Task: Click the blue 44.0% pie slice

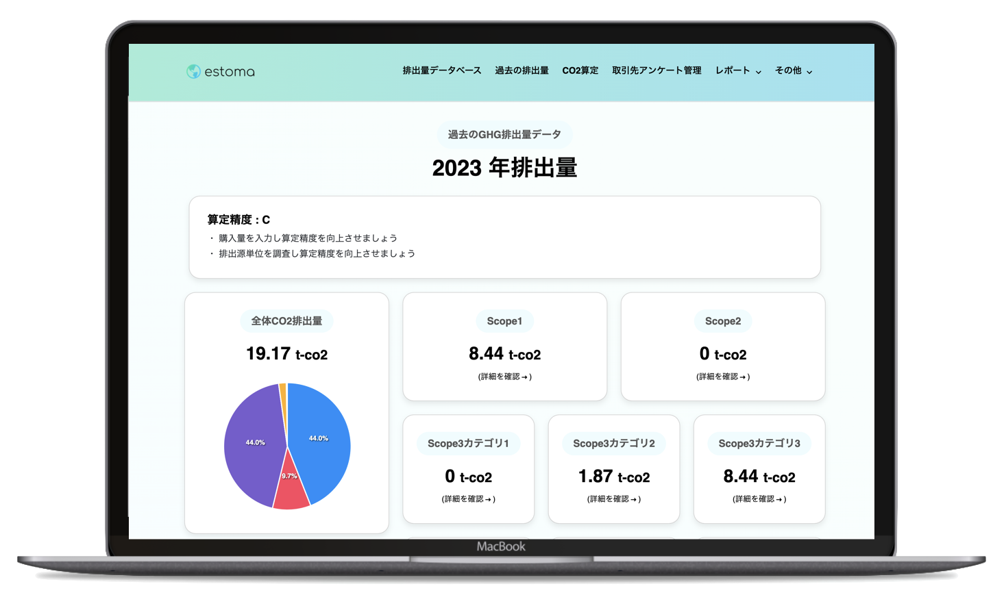Action: pos(319,438)
